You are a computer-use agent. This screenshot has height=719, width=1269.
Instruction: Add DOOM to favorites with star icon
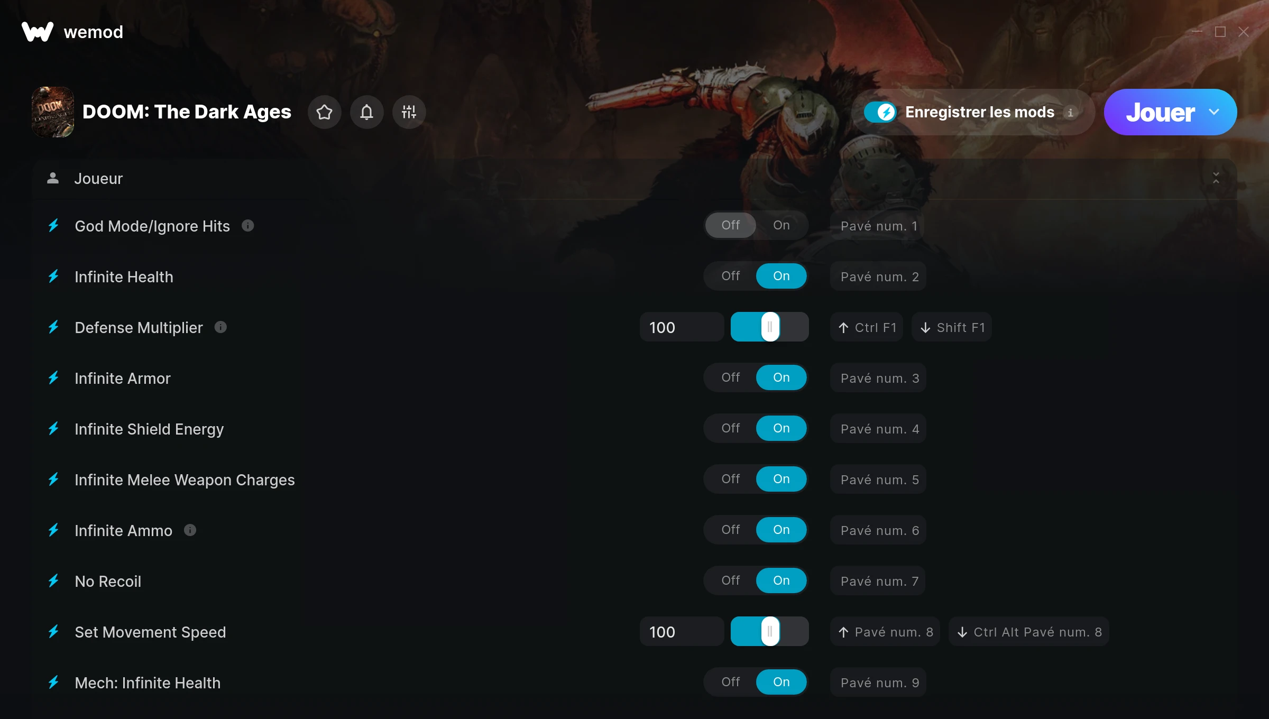(324, 112)
